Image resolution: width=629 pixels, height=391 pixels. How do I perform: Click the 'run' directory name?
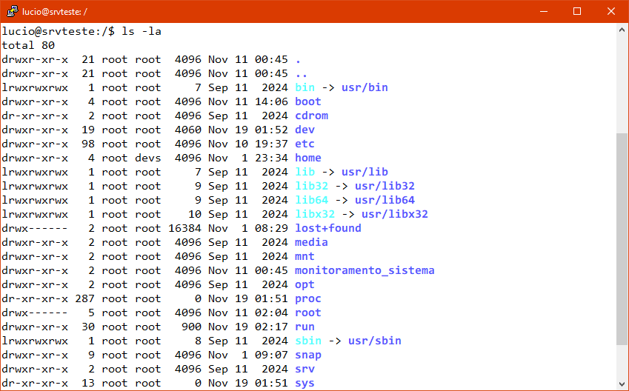tap(305, 327)
